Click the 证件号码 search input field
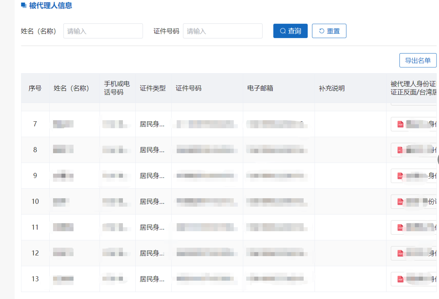This screenshot has width=439, height=299. coord(222,31)
